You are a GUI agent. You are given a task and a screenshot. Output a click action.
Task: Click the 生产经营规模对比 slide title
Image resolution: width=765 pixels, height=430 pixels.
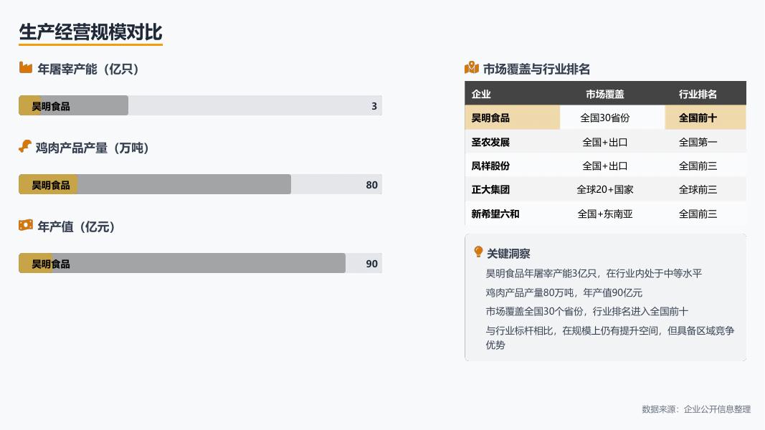(90, 33)
